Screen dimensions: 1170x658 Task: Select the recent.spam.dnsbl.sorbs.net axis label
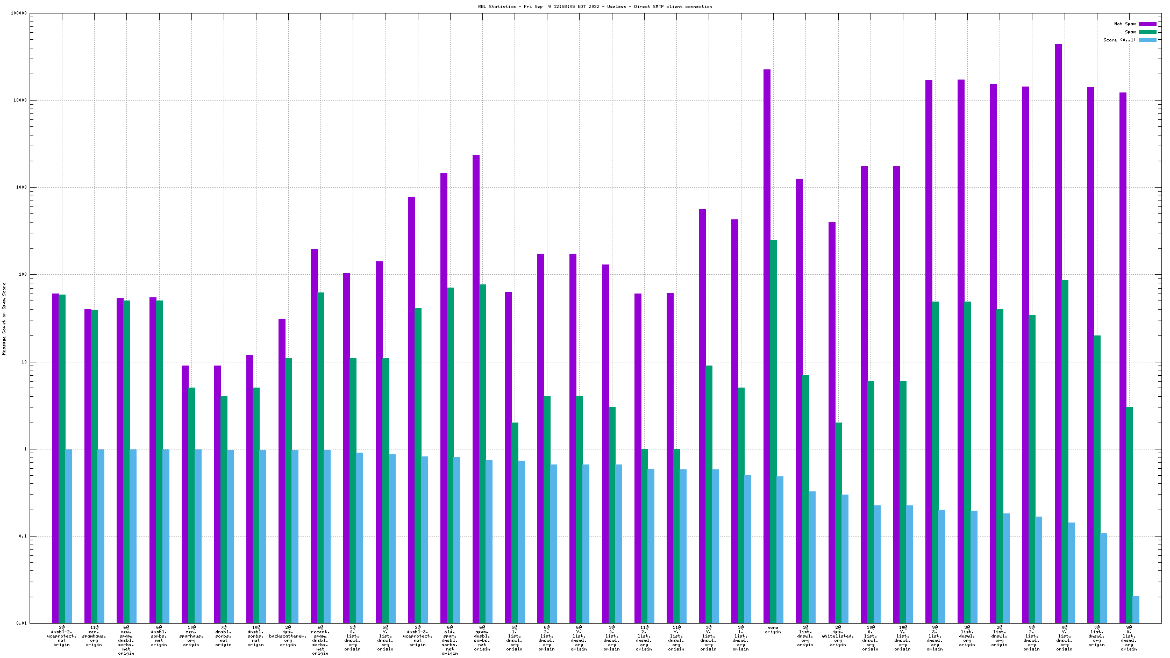(x=320, y=641)
